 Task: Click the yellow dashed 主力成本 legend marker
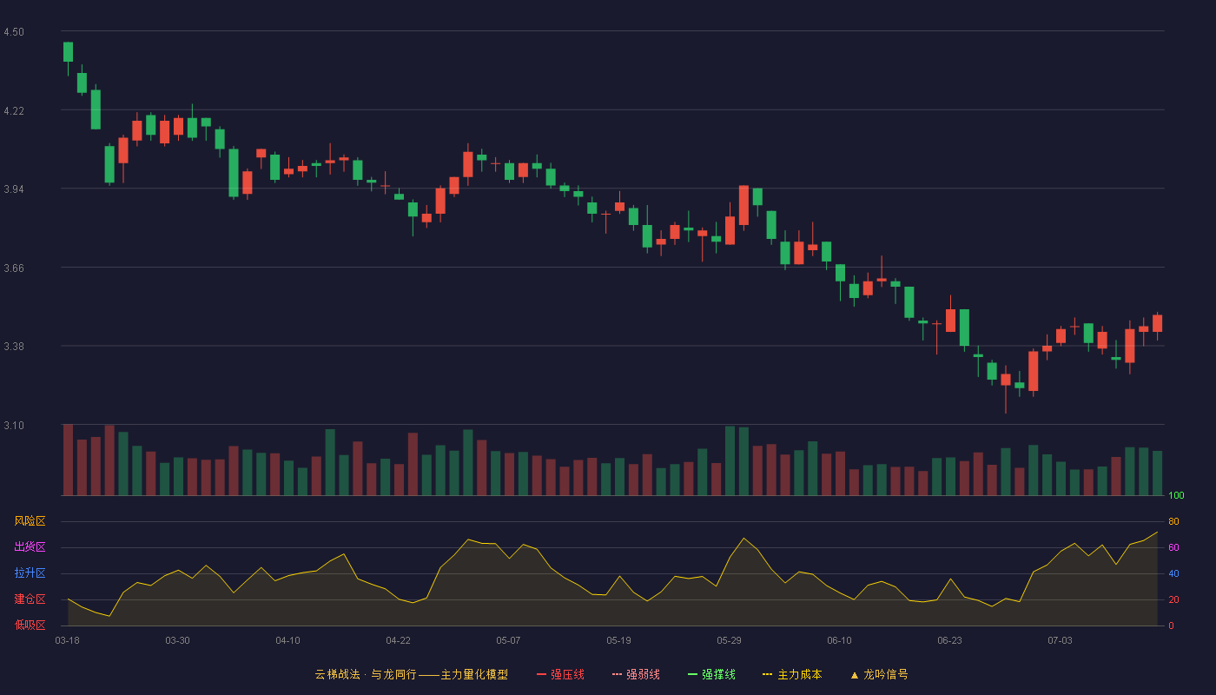tap(768, 674)
